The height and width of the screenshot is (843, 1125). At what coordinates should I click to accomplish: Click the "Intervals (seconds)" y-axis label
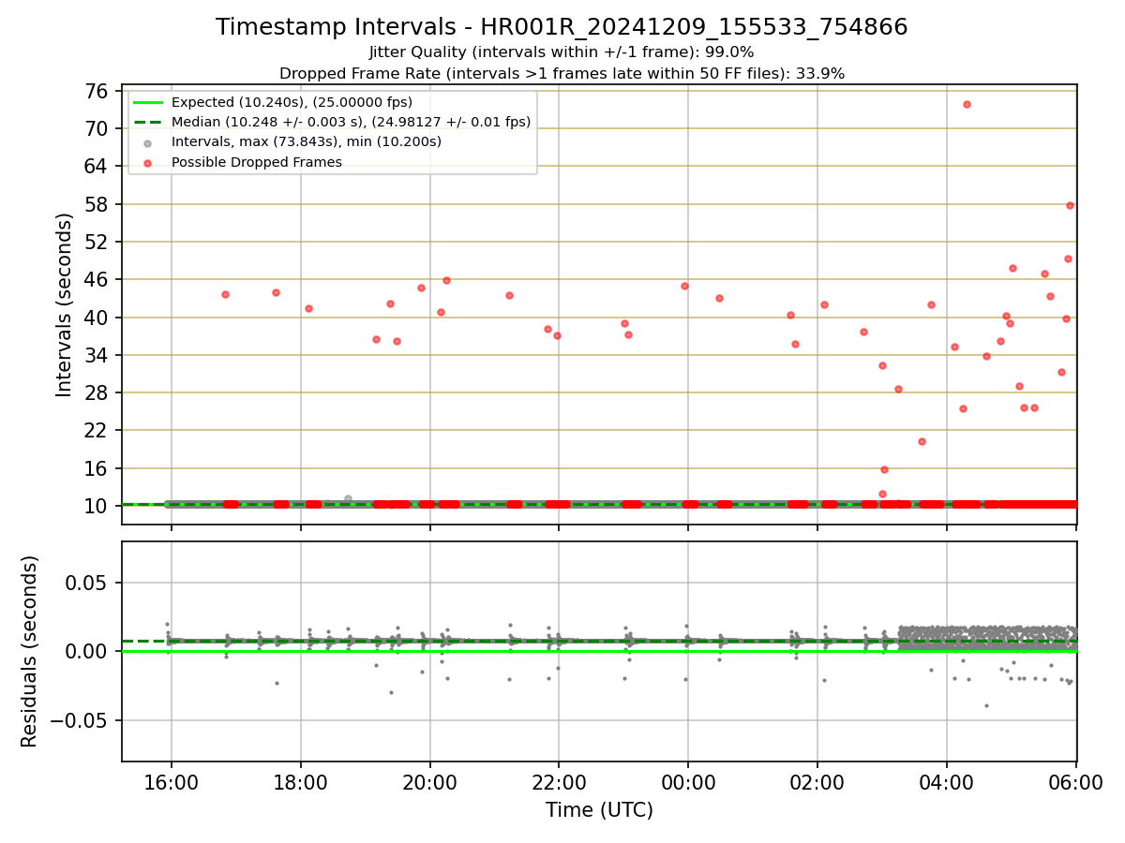(64, 304)
